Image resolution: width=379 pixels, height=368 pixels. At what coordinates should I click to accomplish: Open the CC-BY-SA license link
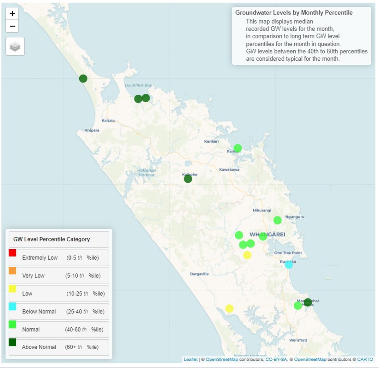(276, 359)
